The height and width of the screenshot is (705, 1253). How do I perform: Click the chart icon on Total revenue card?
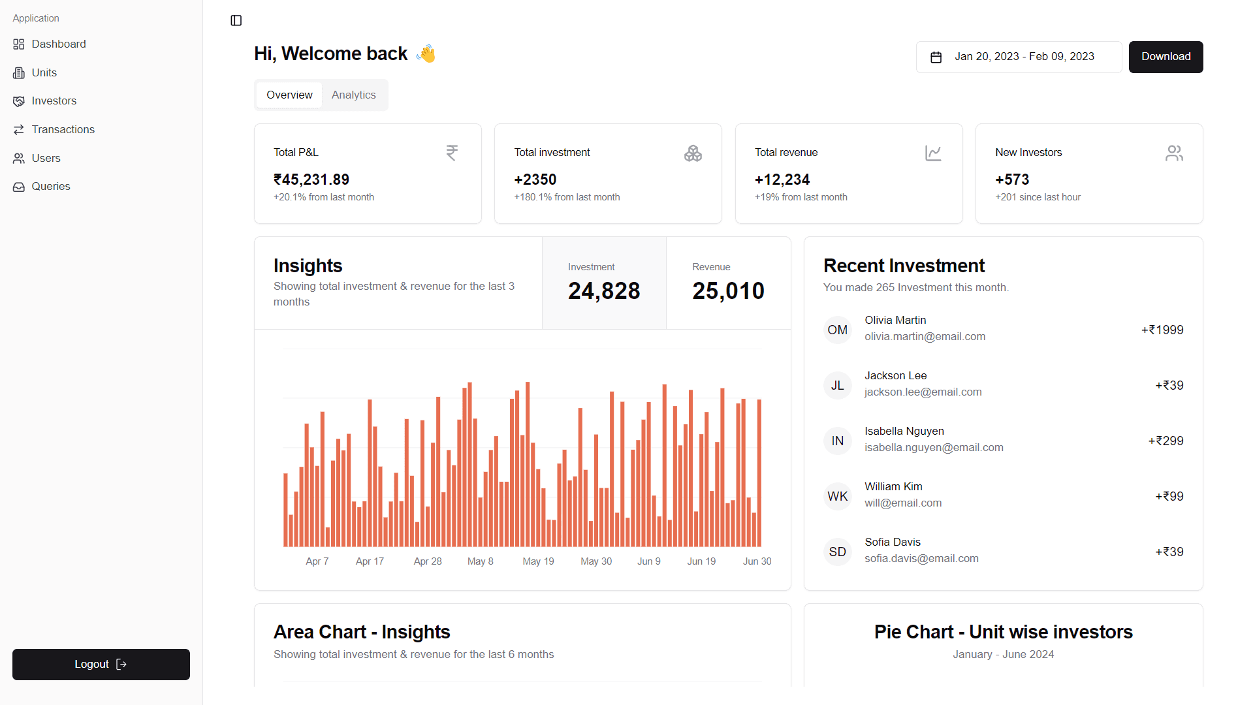[x=933, y=153]
